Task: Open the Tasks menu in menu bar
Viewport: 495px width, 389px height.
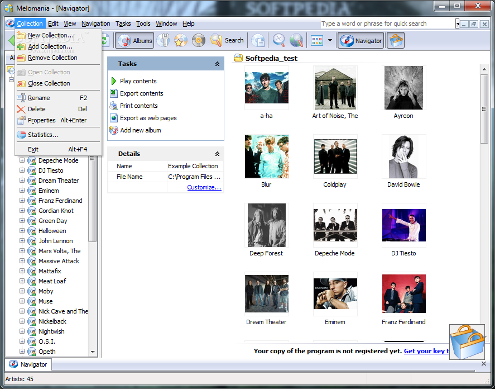Action: tap(123, 23)
